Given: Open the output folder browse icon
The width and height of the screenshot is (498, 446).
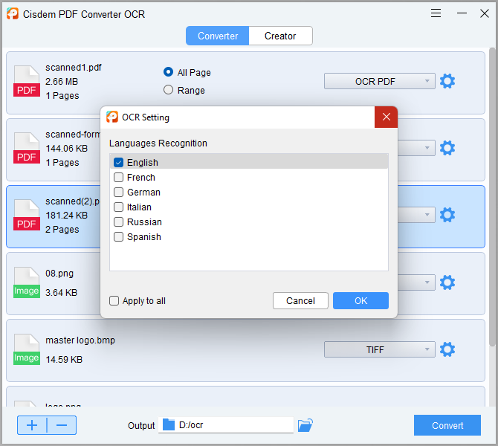Looking at the screenshot, I should point(305,425).
